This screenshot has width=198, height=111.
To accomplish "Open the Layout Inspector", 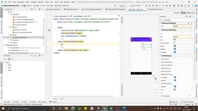I will coord(187,102).
